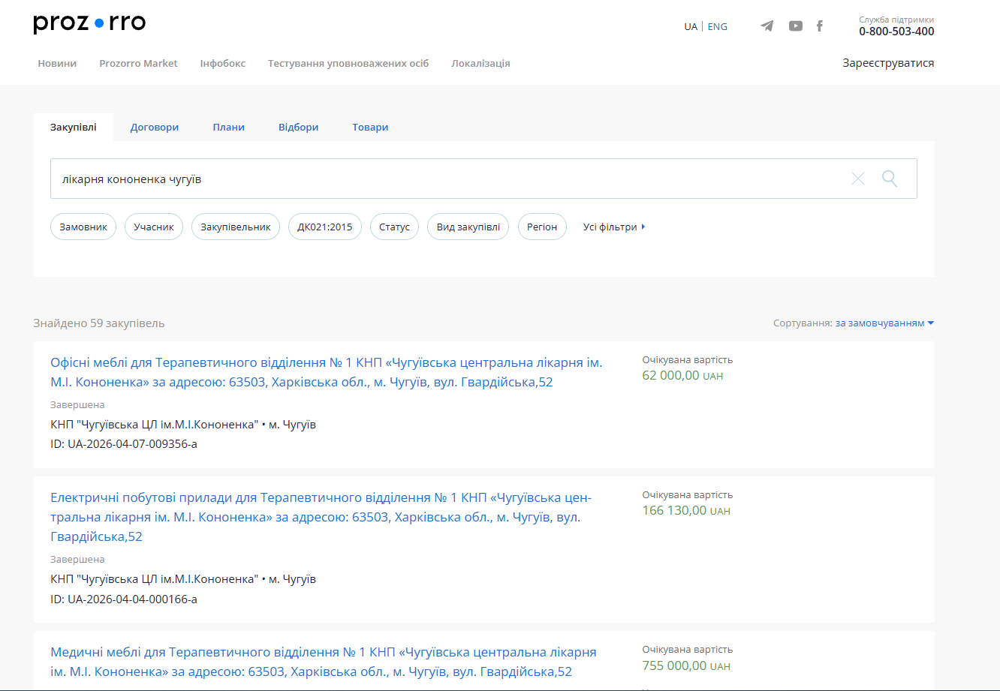
Task: Switch to the Договори tab
Action: coord(155,127)
